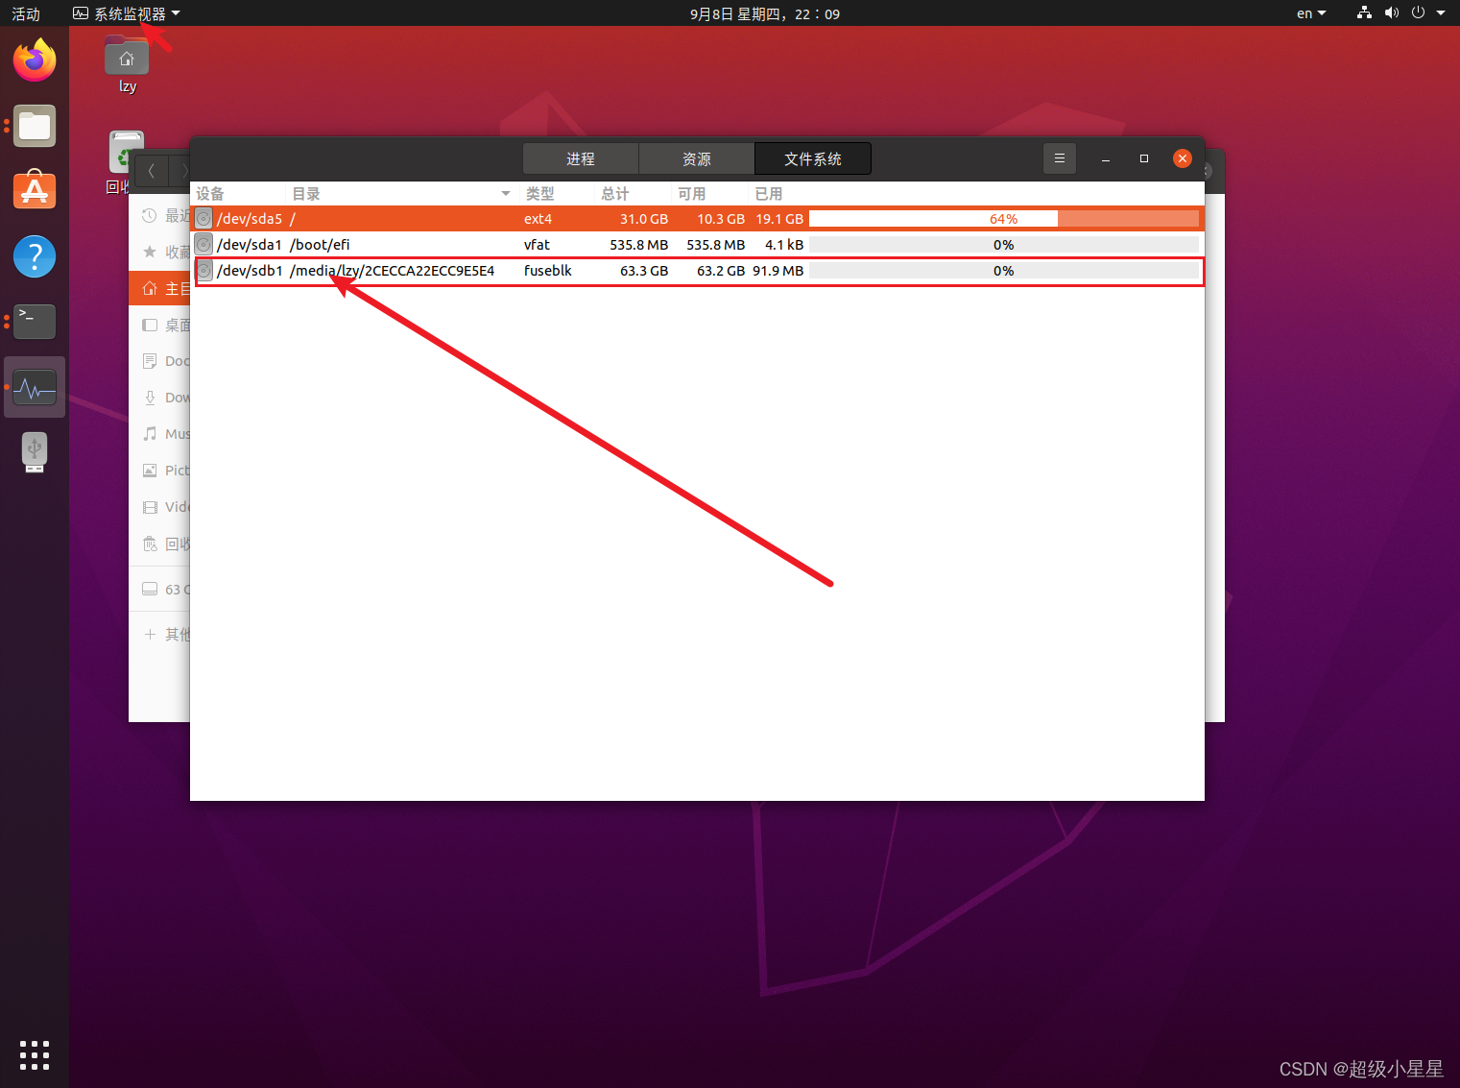
Task: Open Terminal from the dock
Action: click(35, 322)
